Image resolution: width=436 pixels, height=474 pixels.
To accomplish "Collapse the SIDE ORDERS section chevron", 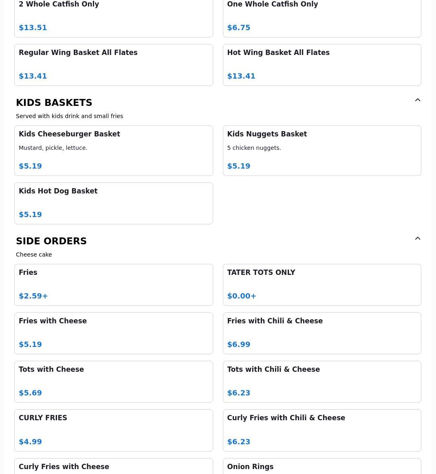I will pos(418,239).
